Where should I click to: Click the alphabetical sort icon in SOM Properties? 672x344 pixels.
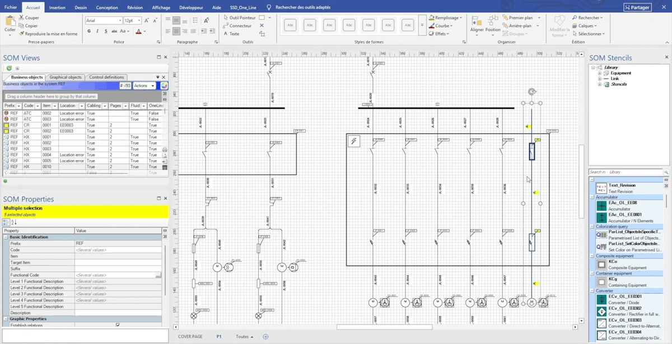[14, 222]
